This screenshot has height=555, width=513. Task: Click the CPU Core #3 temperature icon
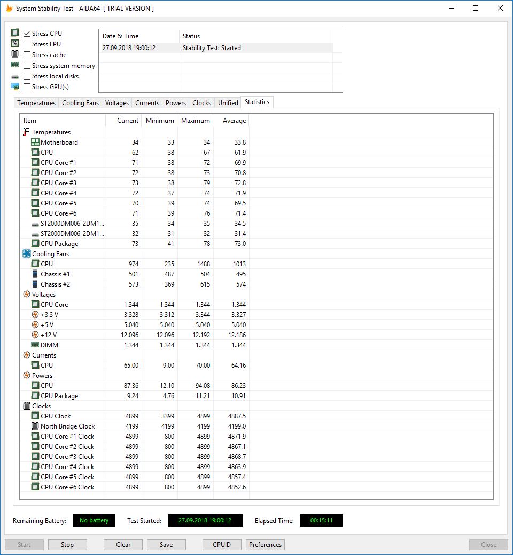(35, 183)
